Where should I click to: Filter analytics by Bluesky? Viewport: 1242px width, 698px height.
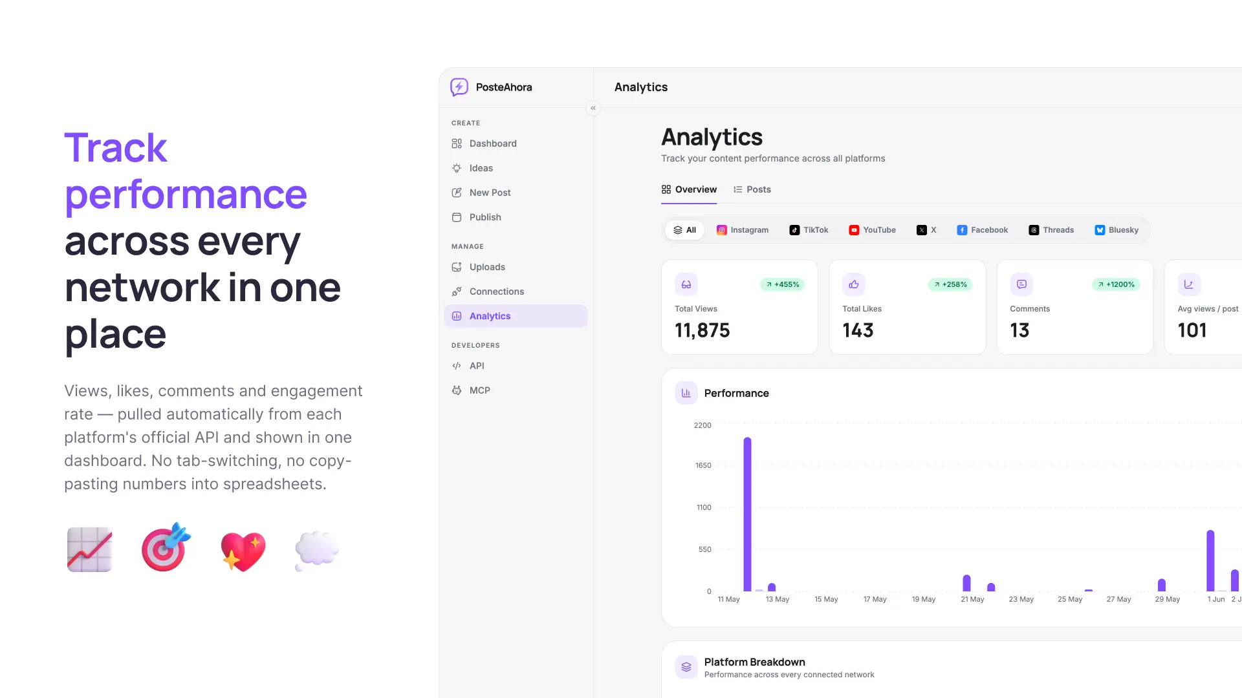click(1117, 230)
